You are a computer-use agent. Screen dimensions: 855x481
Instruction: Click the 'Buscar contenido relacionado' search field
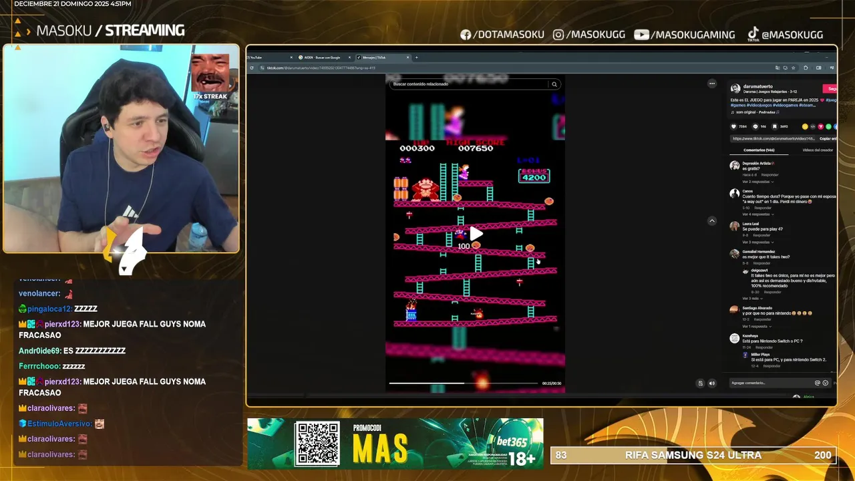point(468,84)
